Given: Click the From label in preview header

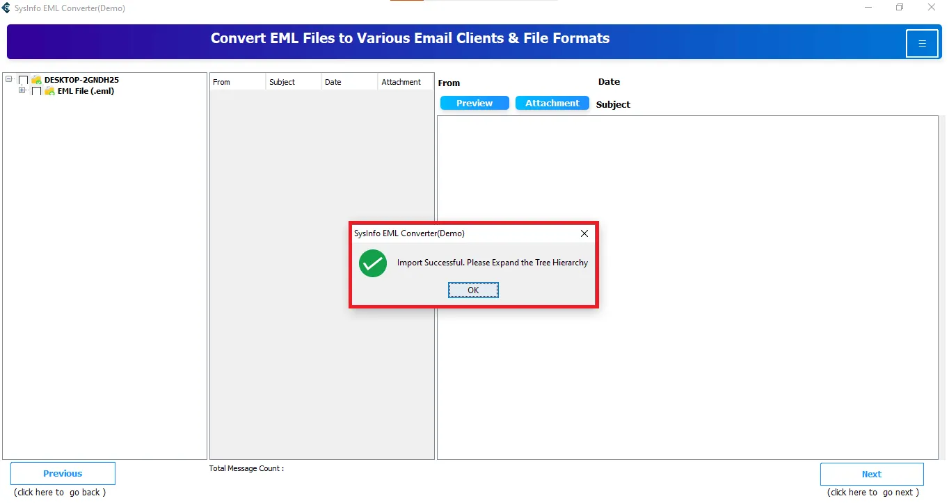Looking at the screenshot, I should pos(449,83).
